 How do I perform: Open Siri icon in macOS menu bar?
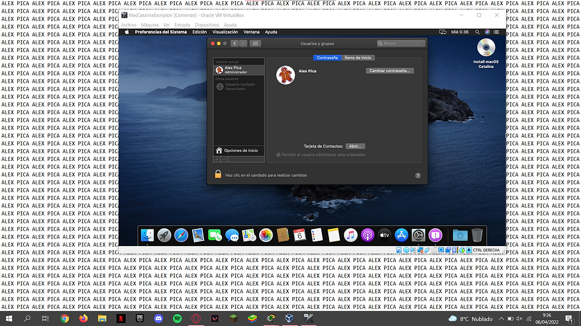pyautogui.click(x=487, y=32)
